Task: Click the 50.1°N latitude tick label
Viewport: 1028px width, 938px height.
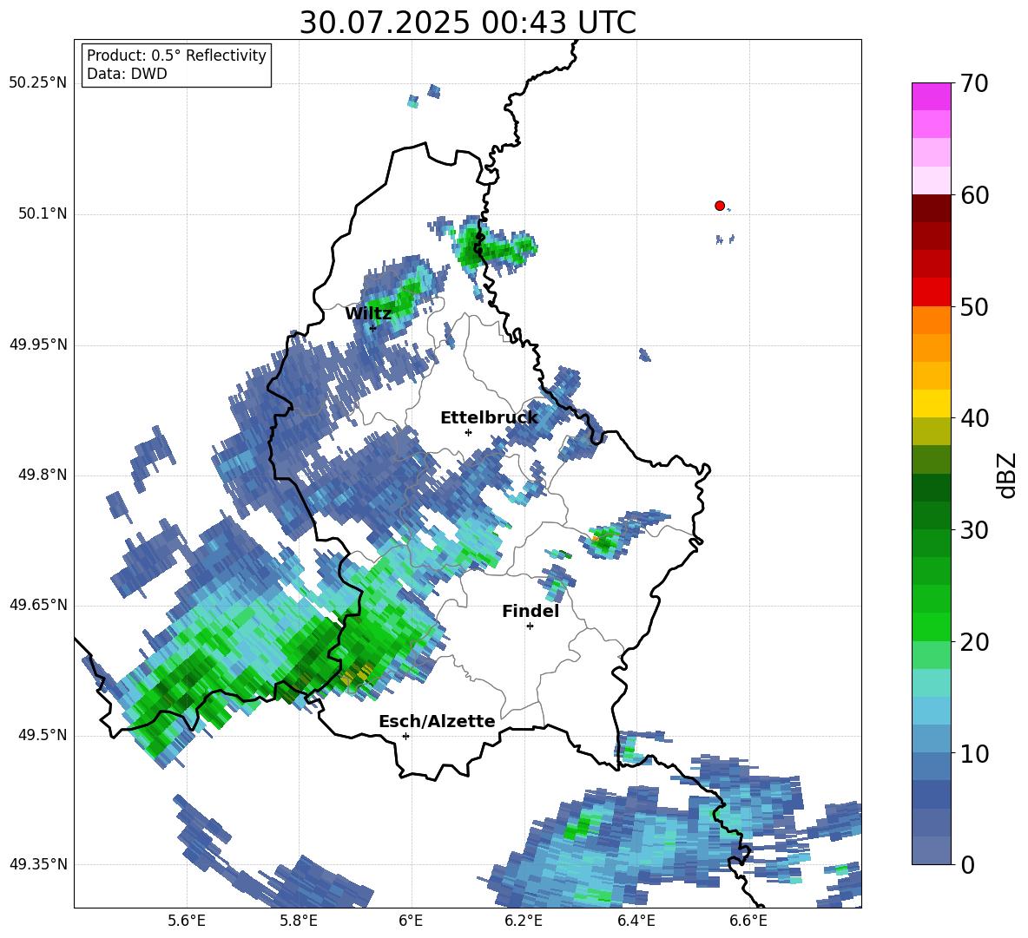Action: click(x=42, y=214)
